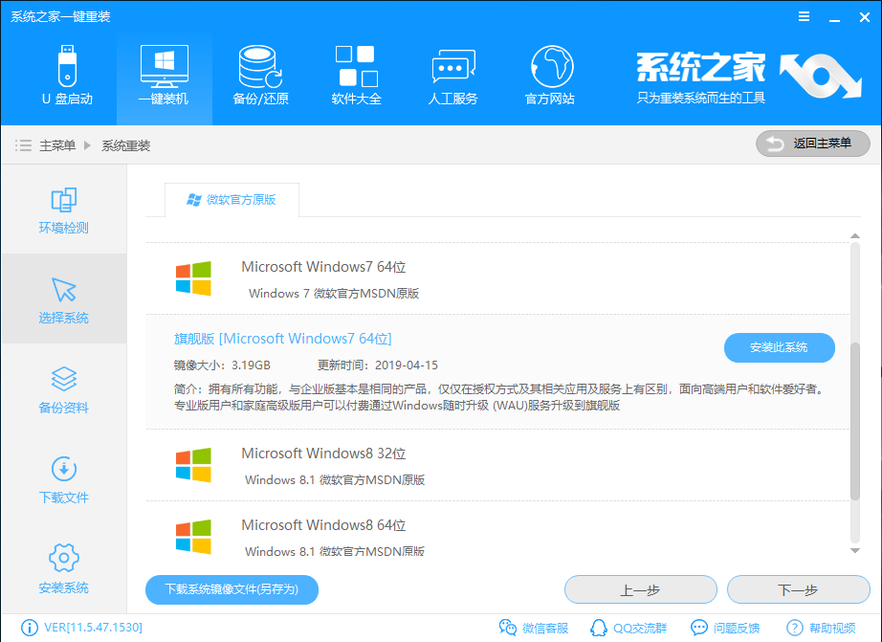This screenshot has width=882, height=642.
Task: Open 软件大全 software collection
Action: [x=357, y=75]
